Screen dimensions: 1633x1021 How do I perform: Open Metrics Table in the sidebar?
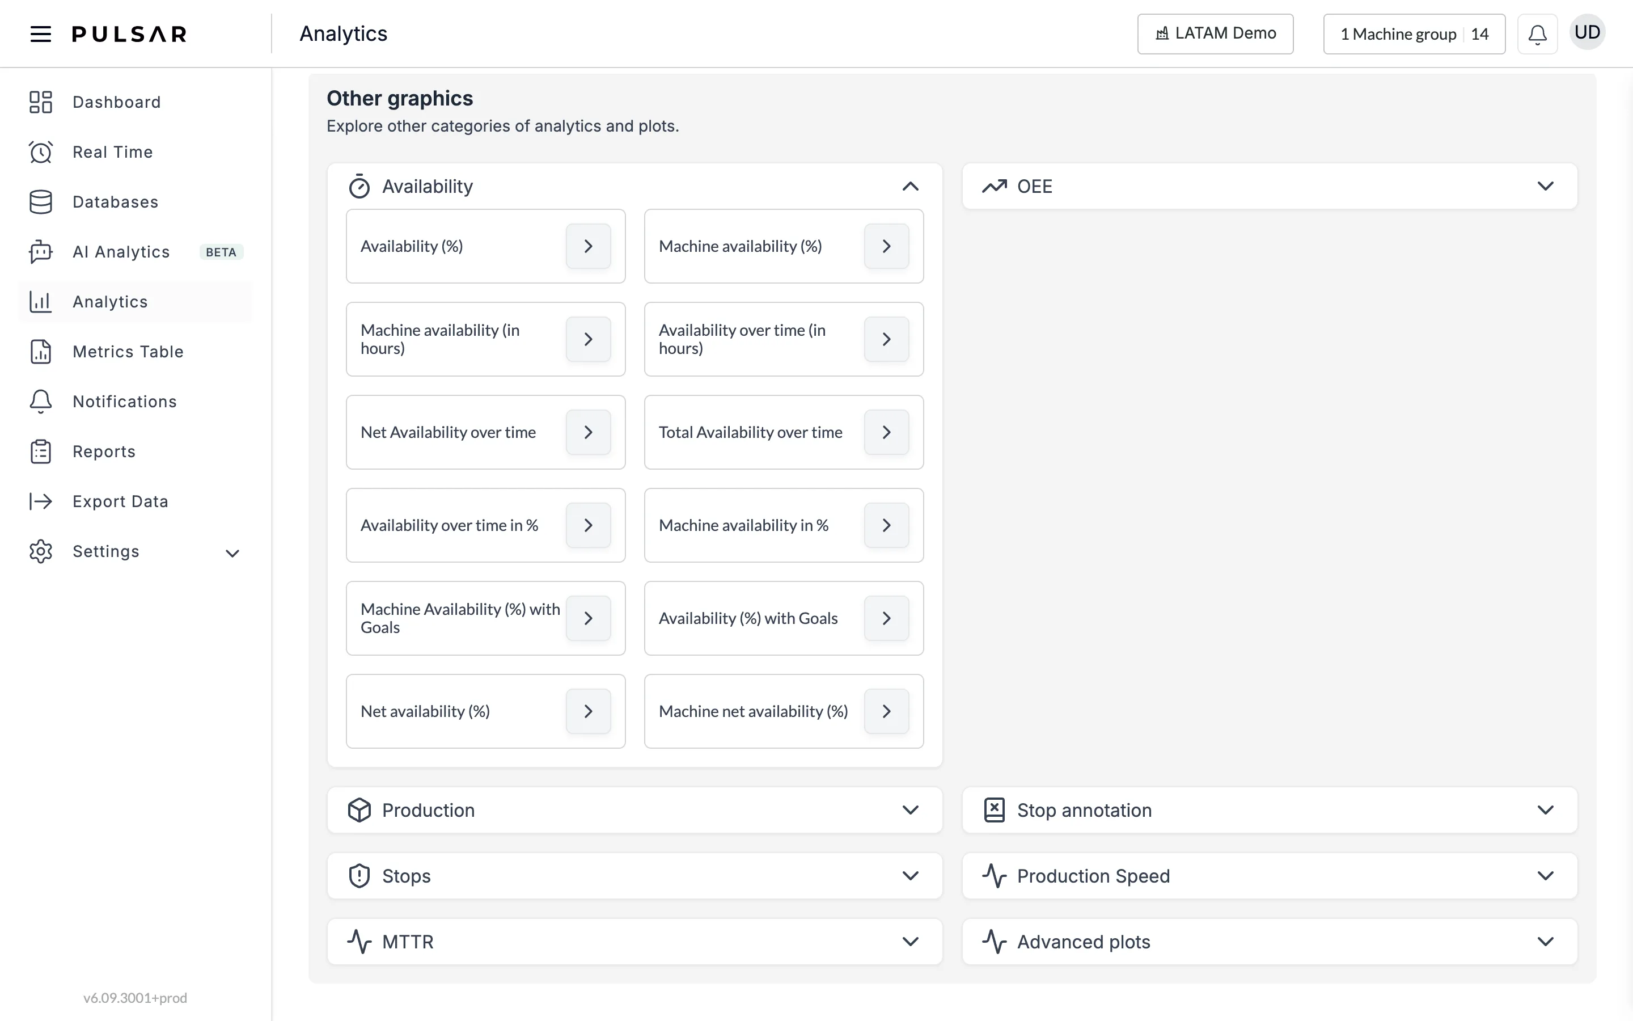[136, 352]
